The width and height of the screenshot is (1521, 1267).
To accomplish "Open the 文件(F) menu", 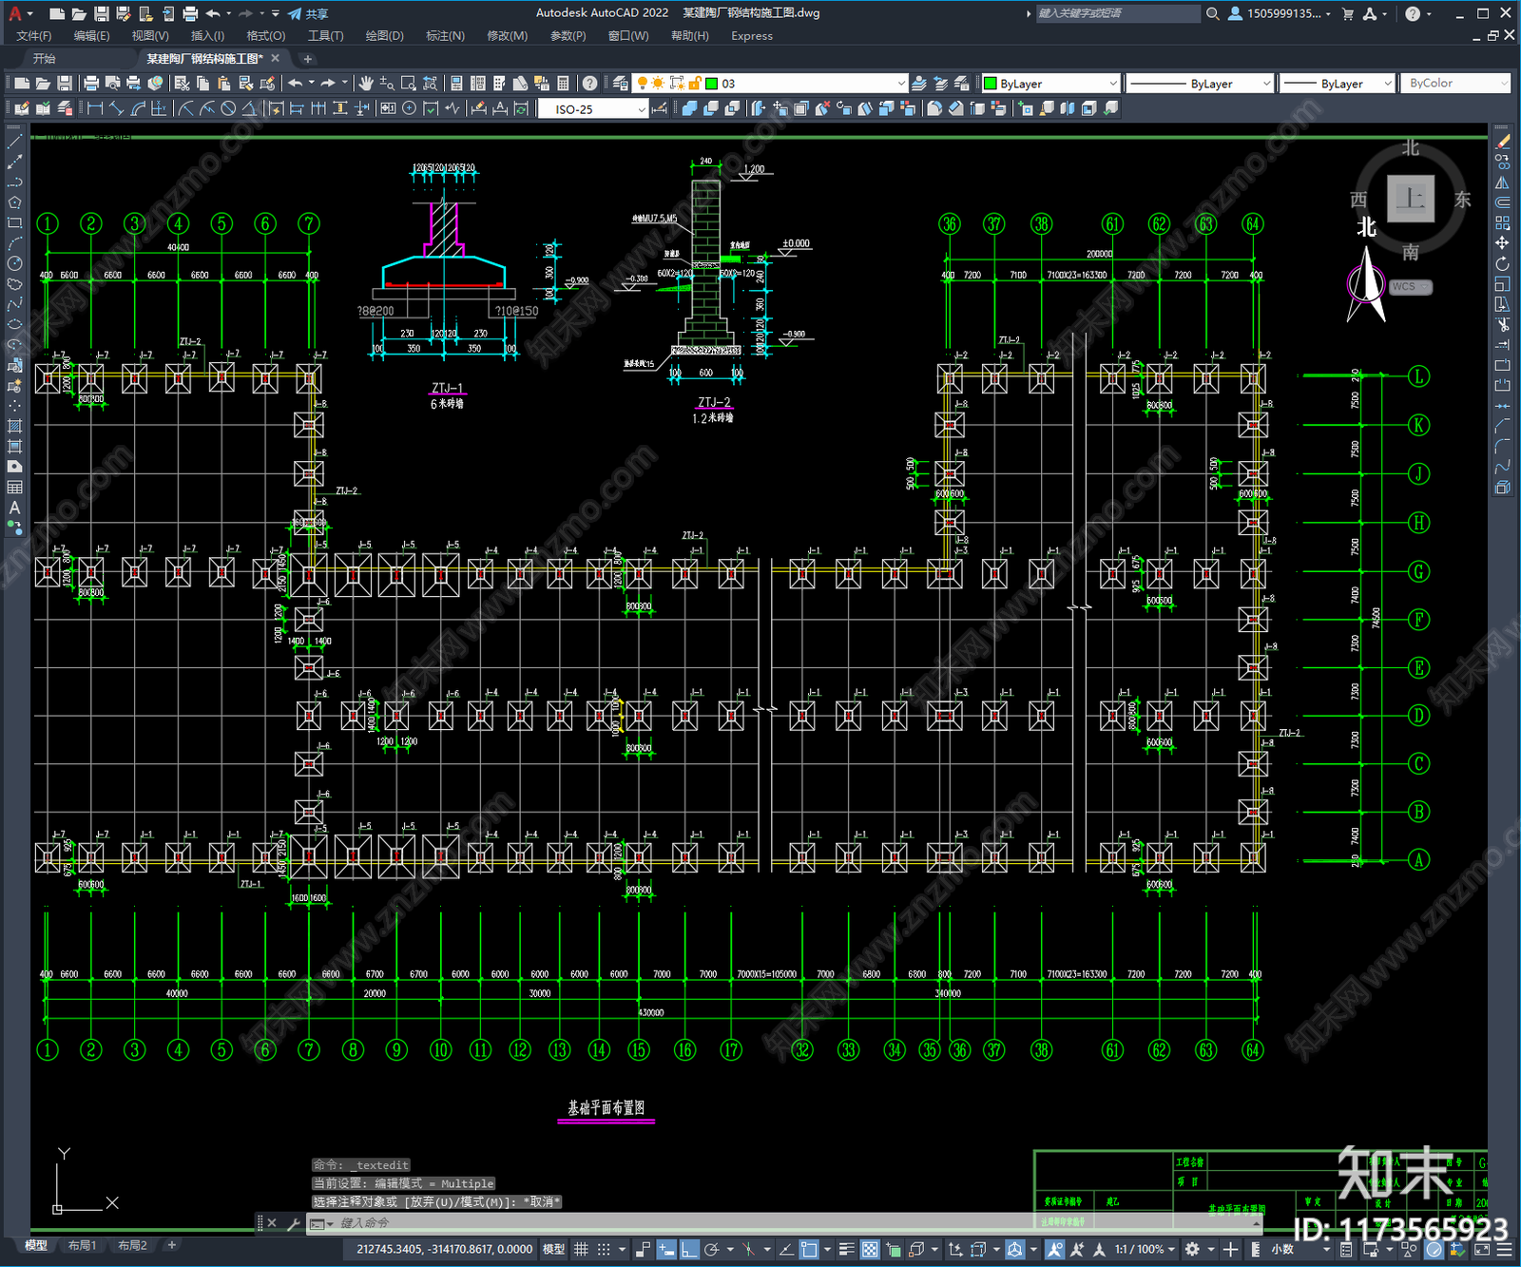I will [34, 36].
